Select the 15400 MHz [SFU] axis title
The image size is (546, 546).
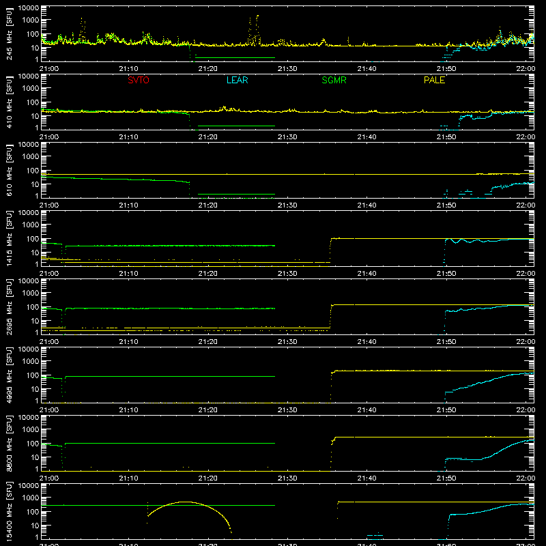coord(10,511)
